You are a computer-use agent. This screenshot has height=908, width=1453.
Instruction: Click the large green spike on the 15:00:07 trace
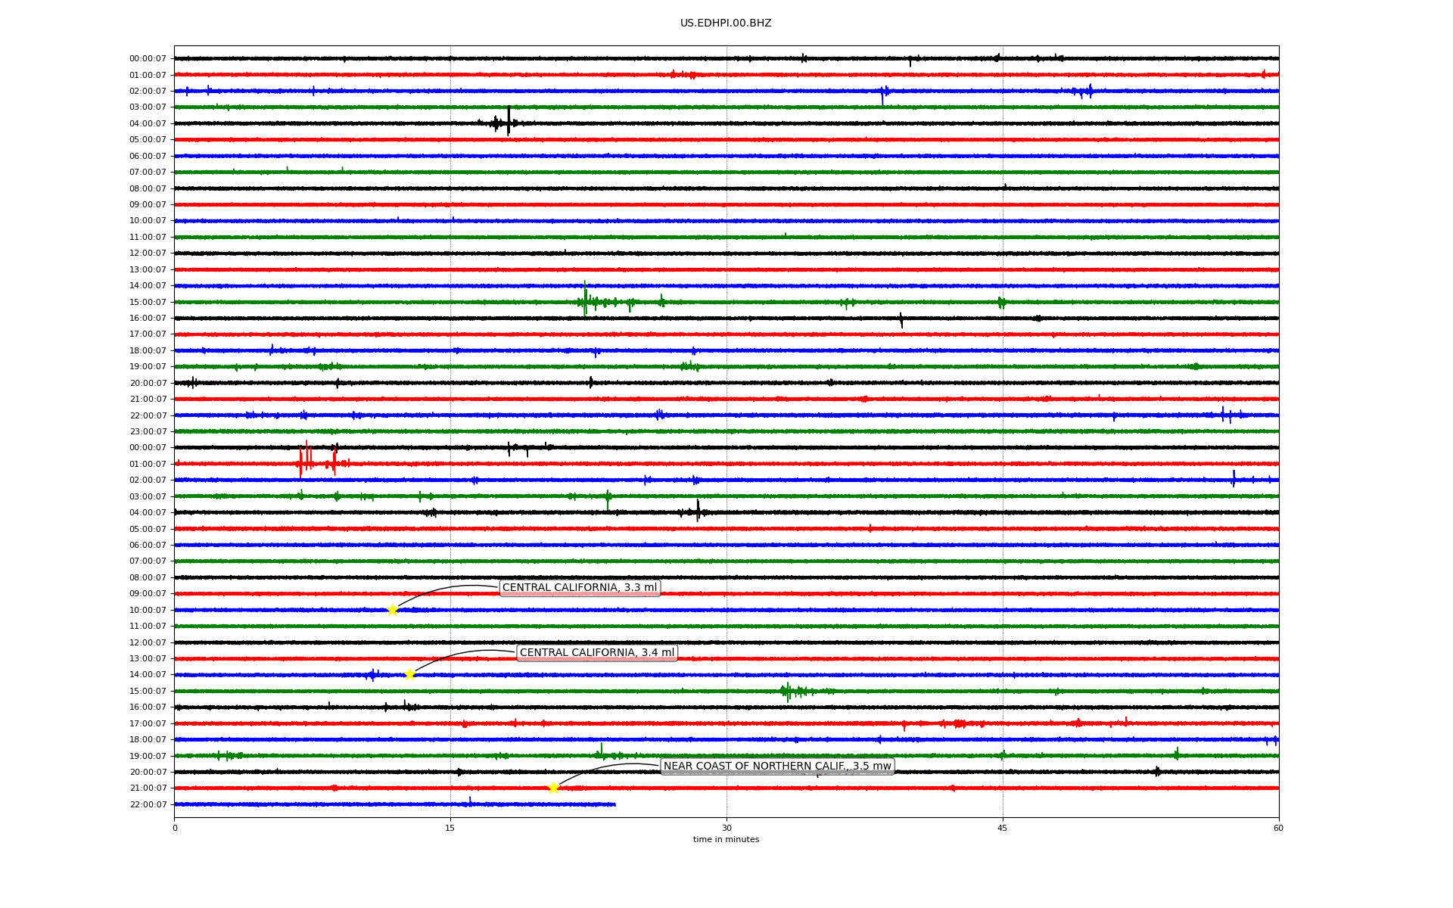[x=585, y=299]
